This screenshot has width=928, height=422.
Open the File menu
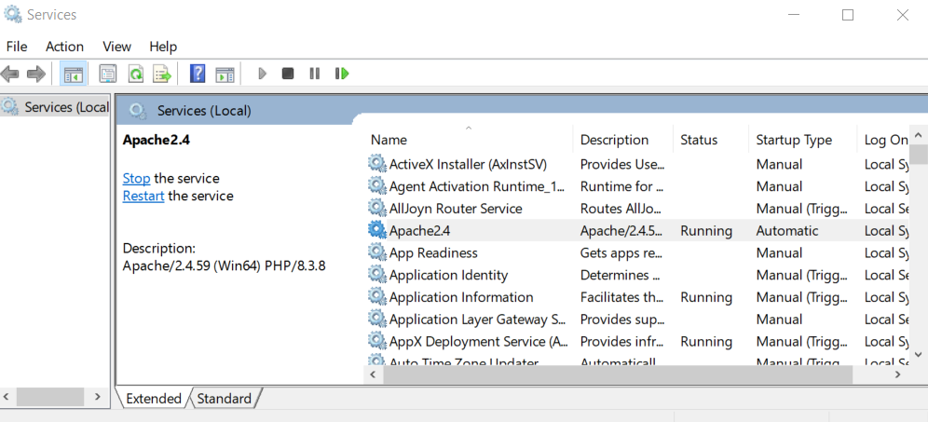pos(17,47)
